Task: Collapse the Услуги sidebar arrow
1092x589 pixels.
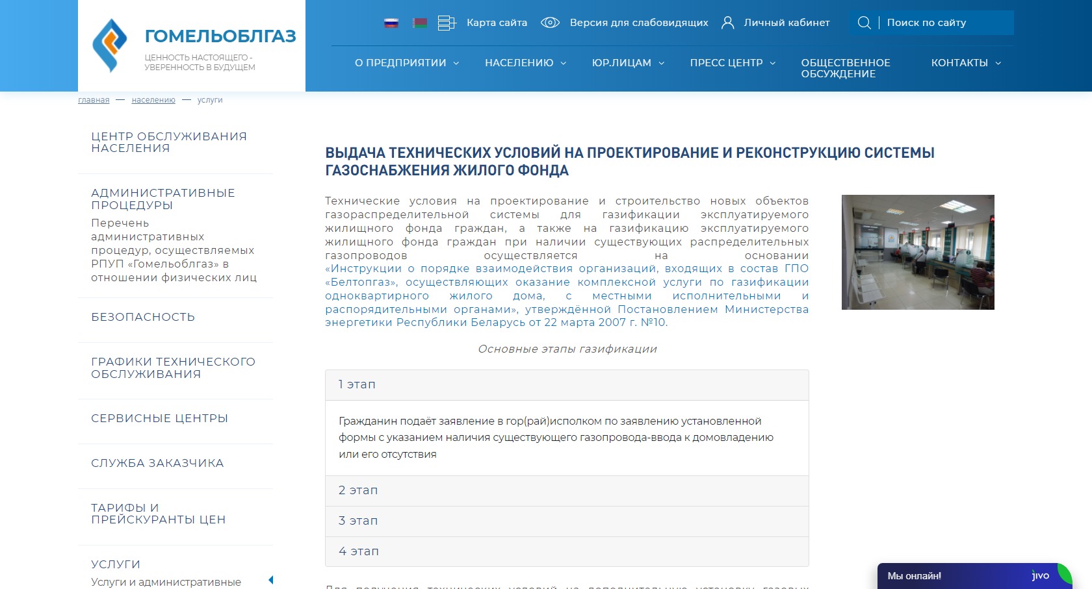Action: (270, 580)
